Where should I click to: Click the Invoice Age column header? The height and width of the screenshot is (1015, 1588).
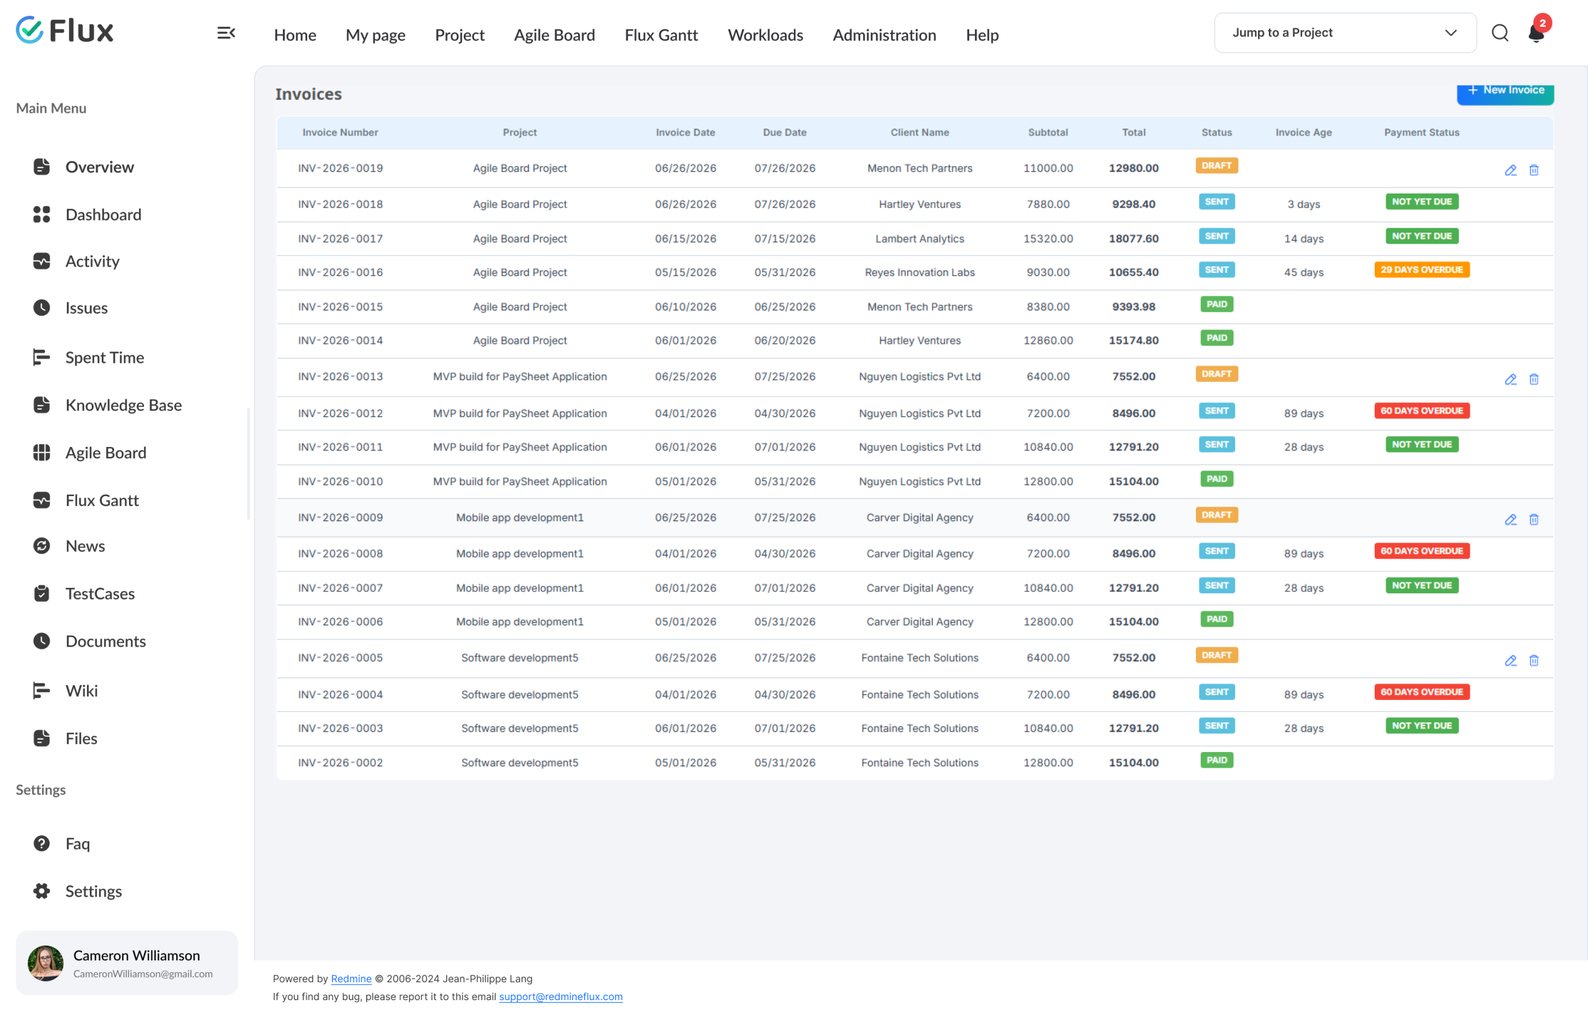[1303, 133]
